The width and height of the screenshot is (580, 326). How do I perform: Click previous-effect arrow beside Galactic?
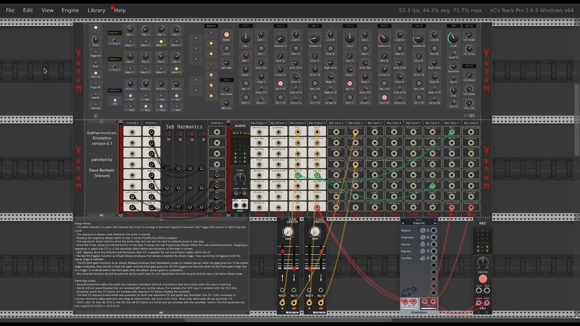click(403, 223)
